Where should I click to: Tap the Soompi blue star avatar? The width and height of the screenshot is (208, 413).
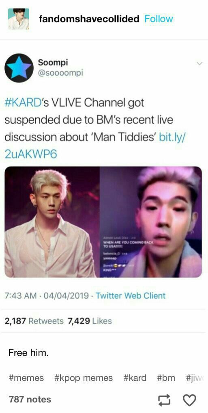tap(19, 68)
